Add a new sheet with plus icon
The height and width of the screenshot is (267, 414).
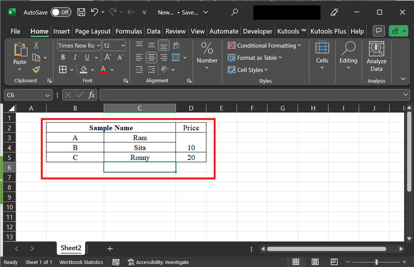pos(110,248)
